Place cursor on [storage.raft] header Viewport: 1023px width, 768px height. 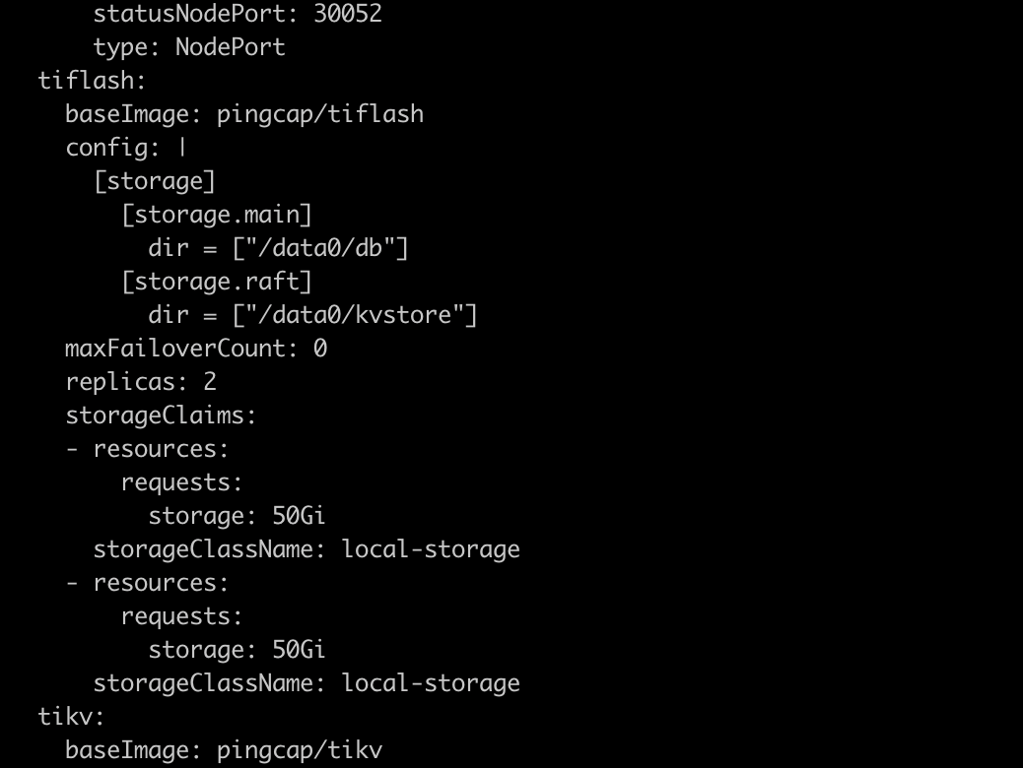[217, 282]
